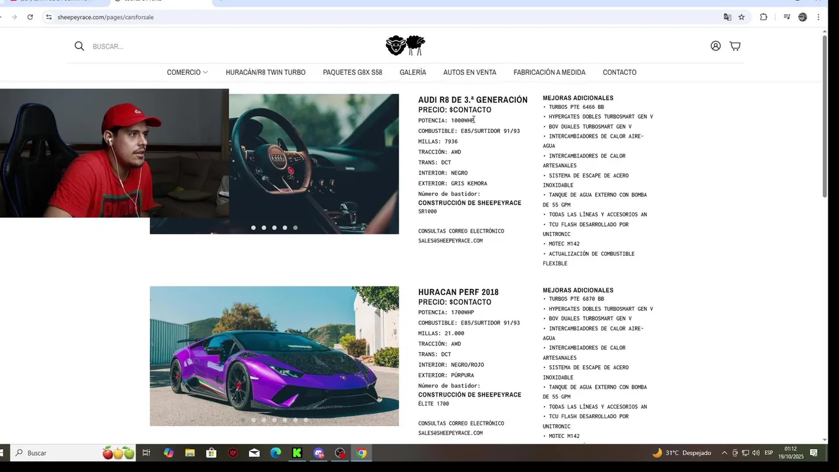The image size is (839, 472).
Task: Open PAQUETES G8X S58 menu item
Action: coord(352,72)
